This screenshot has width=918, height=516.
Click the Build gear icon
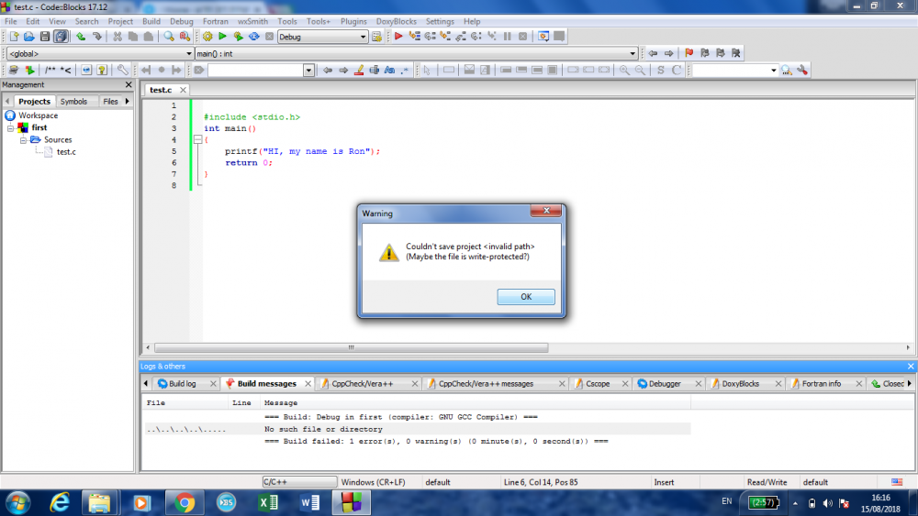point(207,37)
